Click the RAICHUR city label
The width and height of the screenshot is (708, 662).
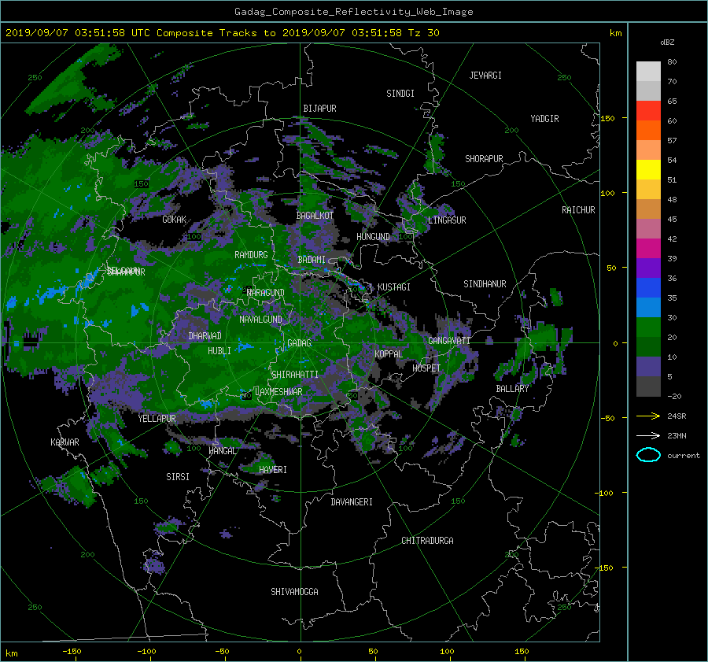(578, 210)
